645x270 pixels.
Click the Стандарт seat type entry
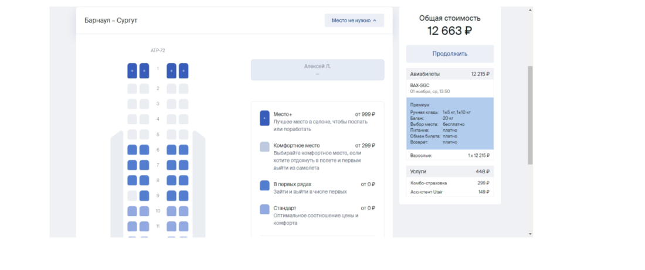tap(285, 208)
